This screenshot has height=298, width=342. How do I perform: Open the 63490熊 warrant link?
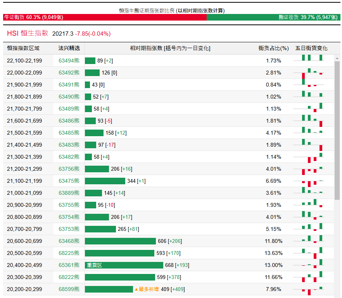click(69, 97)
